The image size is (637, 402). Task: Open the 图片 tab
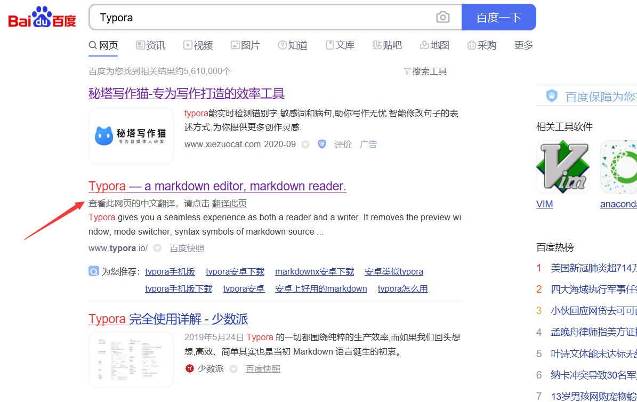coord(245,45)
